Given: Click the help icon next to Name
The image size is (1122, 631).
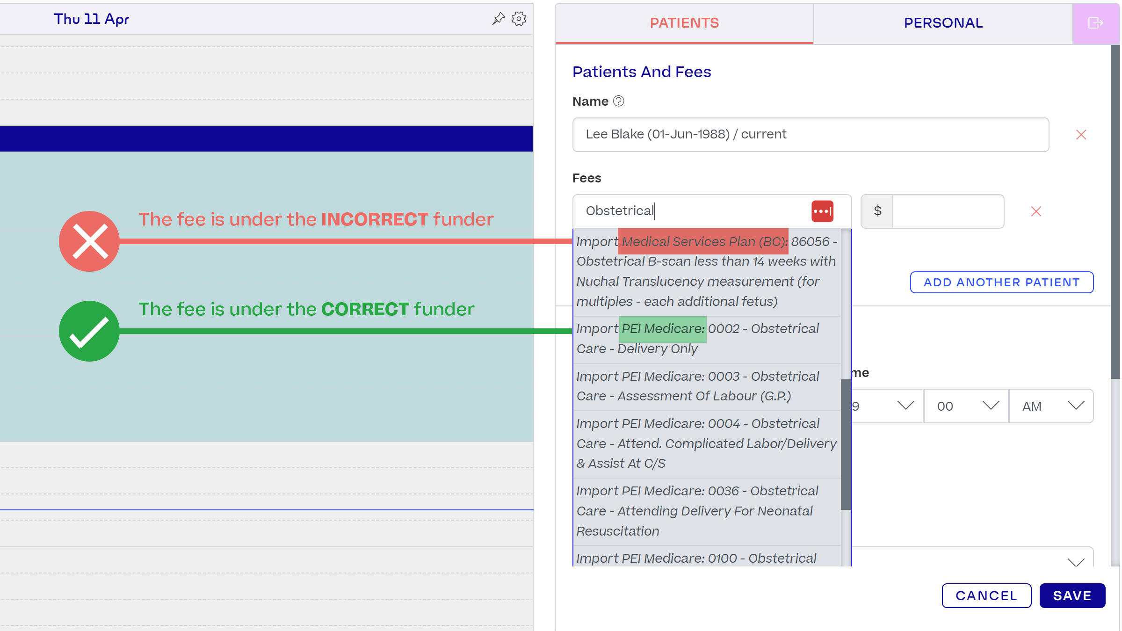Looking at the screenshot, I should coord(618,101).
